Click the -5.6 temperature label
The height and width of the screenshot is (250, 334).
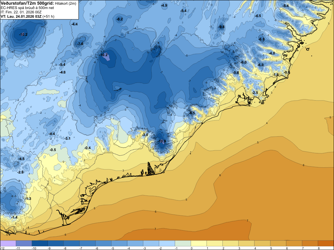pos(236,73)
